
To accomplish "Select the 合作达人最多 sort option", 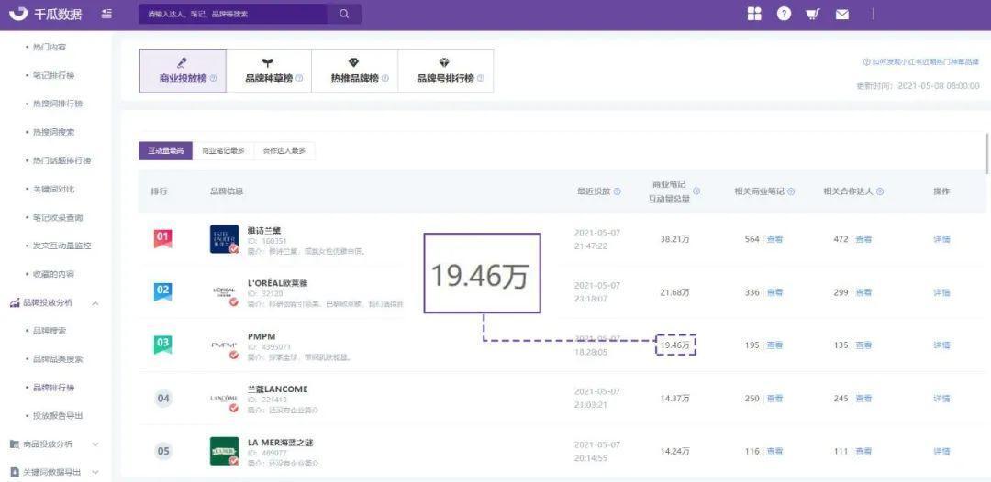I will pos(284,151).
